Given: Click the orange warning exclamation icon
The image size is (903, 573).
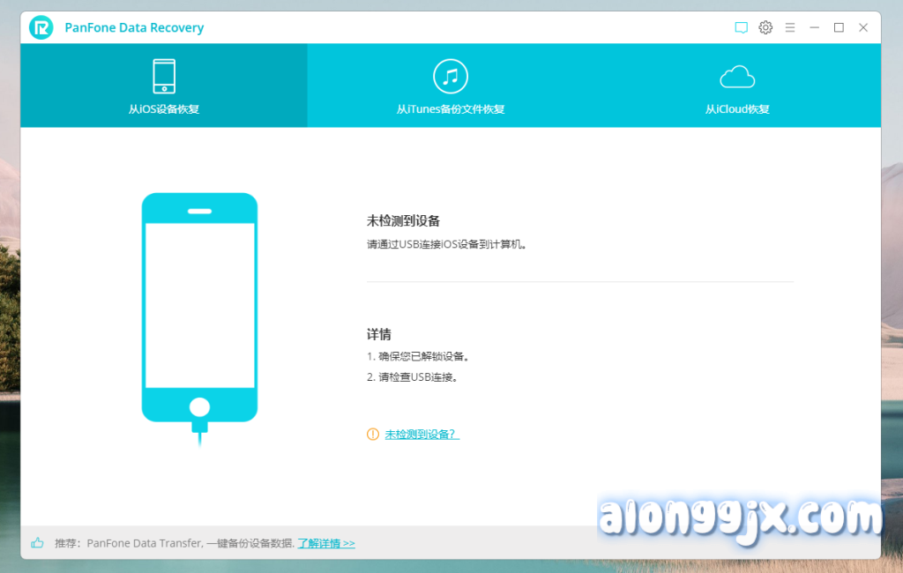Looking at the screenshot, I should pyautogui.click(x=372, y=435).
